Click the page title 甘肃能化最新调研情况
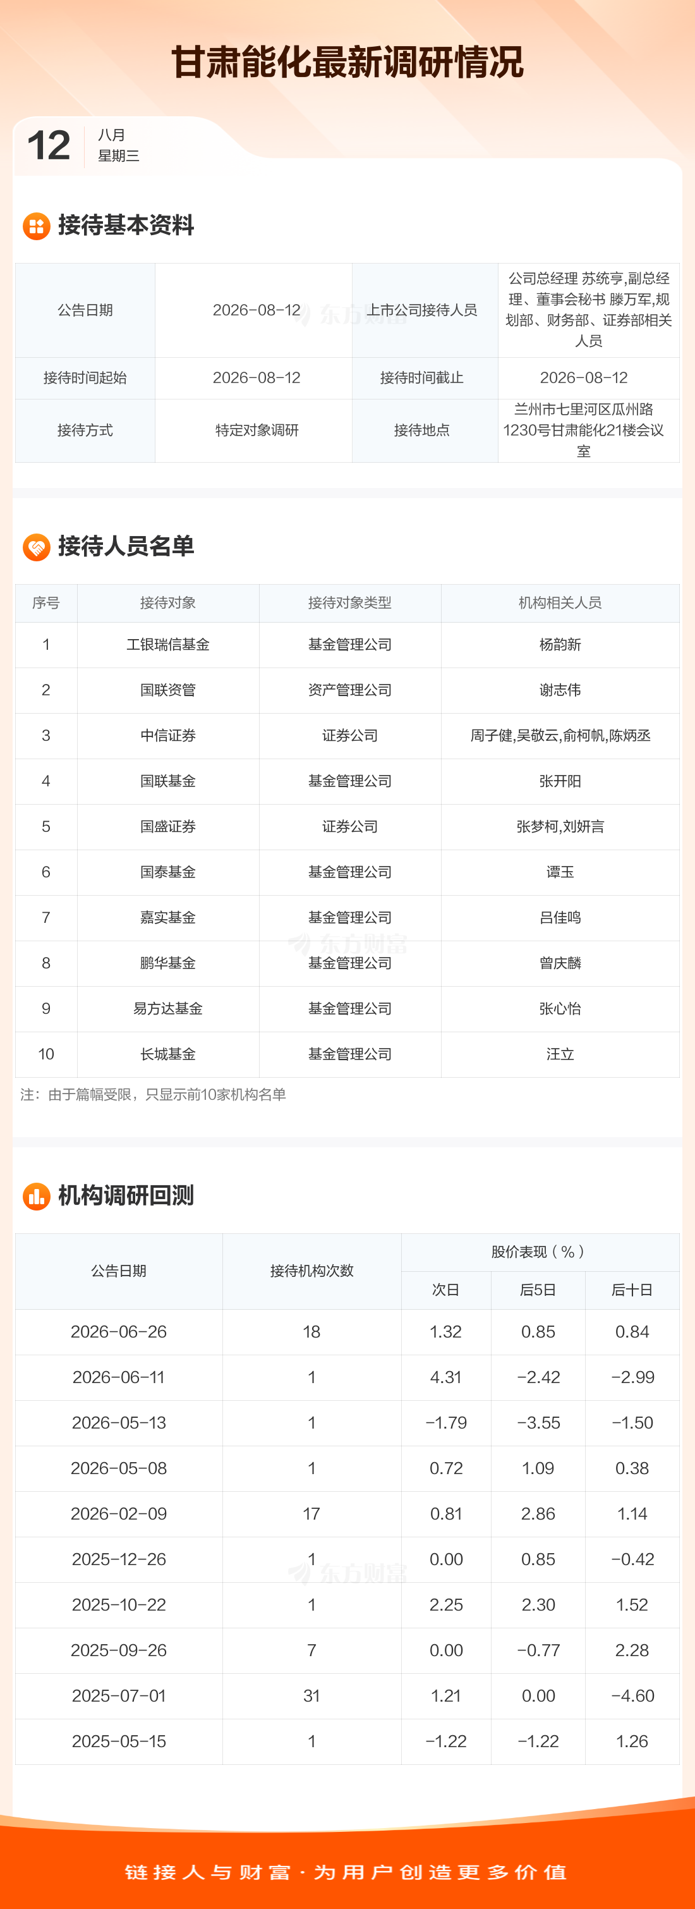 point(347,61)
